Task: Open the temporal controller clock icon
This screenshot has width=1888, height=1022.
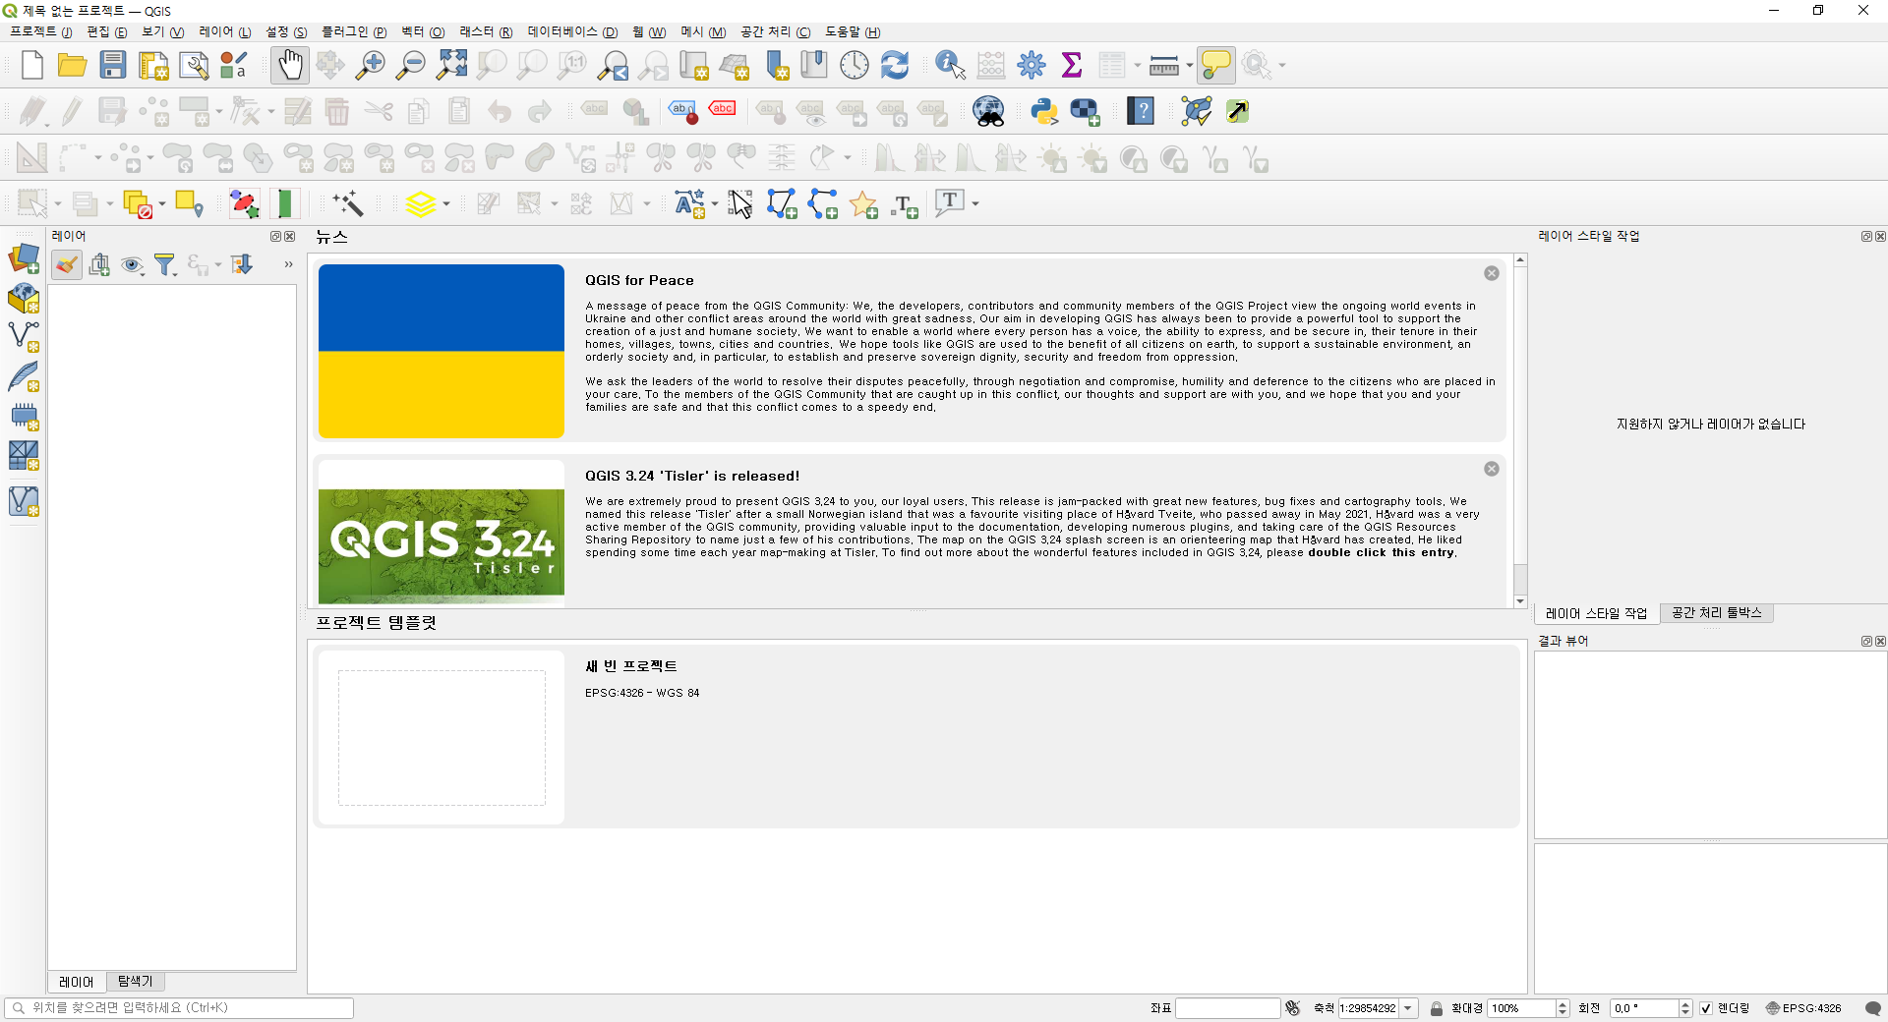Action: pos(855,65)
